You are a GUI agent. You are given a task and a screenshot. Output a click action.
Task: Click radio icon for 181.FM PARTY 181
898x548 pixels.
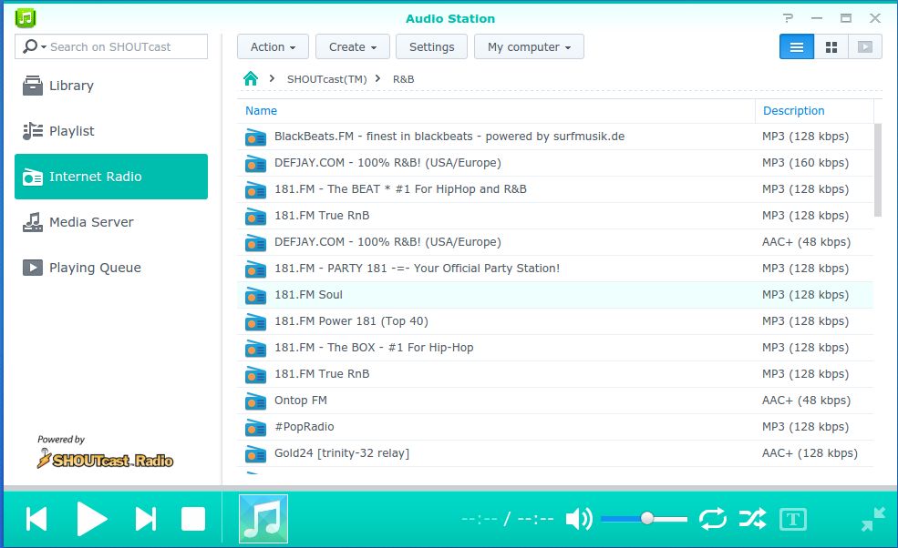[x=255, y=269]
